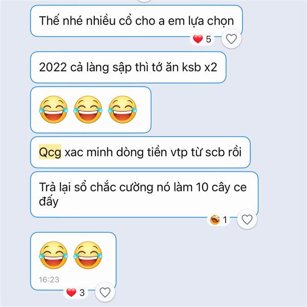Select message "Trả lại sổ chắc cường"

click(144, 194)
